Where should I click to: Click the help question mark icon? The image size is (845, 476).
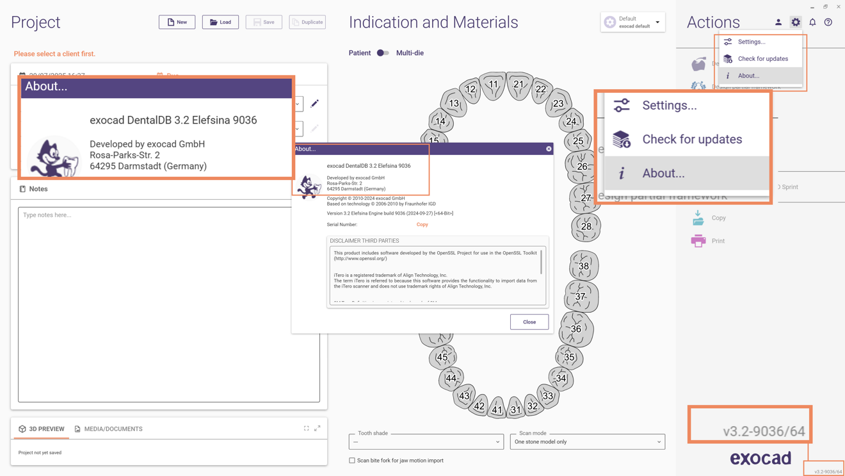828,22
